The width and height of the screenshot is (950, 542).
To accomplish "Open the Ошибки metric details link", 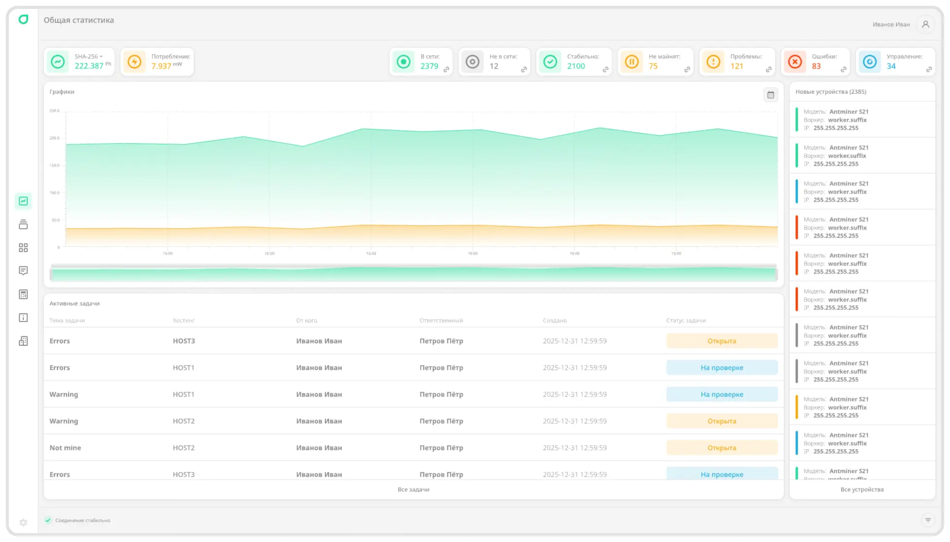I will pos(843,70).
